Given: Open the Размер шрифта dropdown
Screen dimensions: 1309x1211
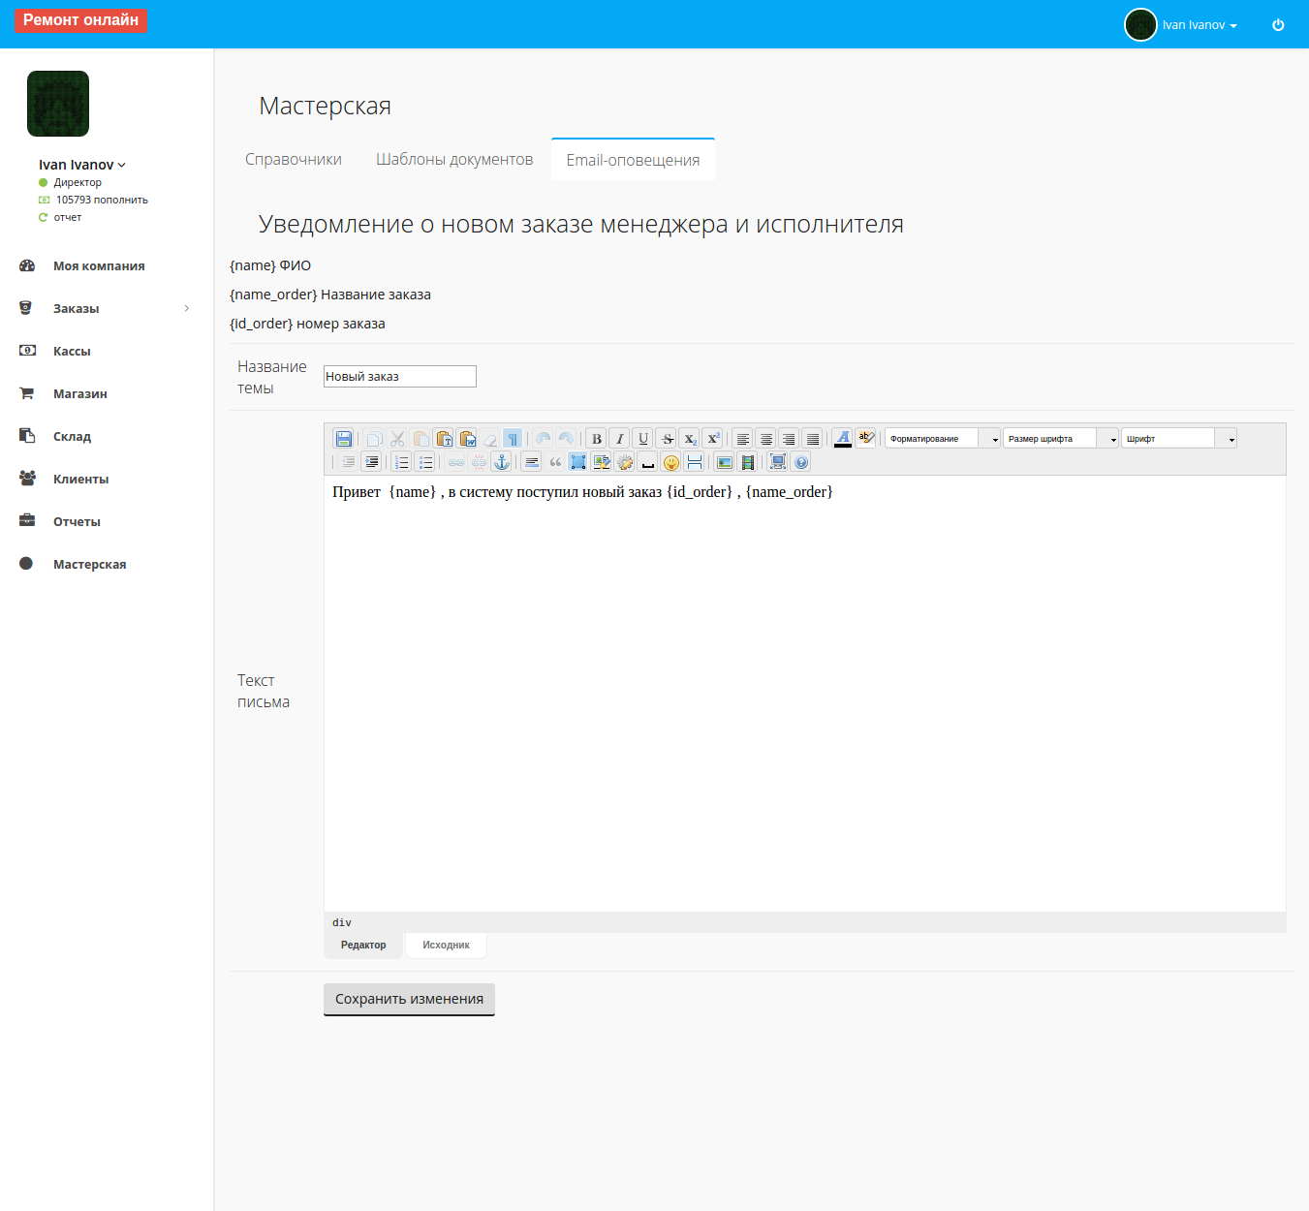Looking at the screenshot, I should [x=1061, y=439].
